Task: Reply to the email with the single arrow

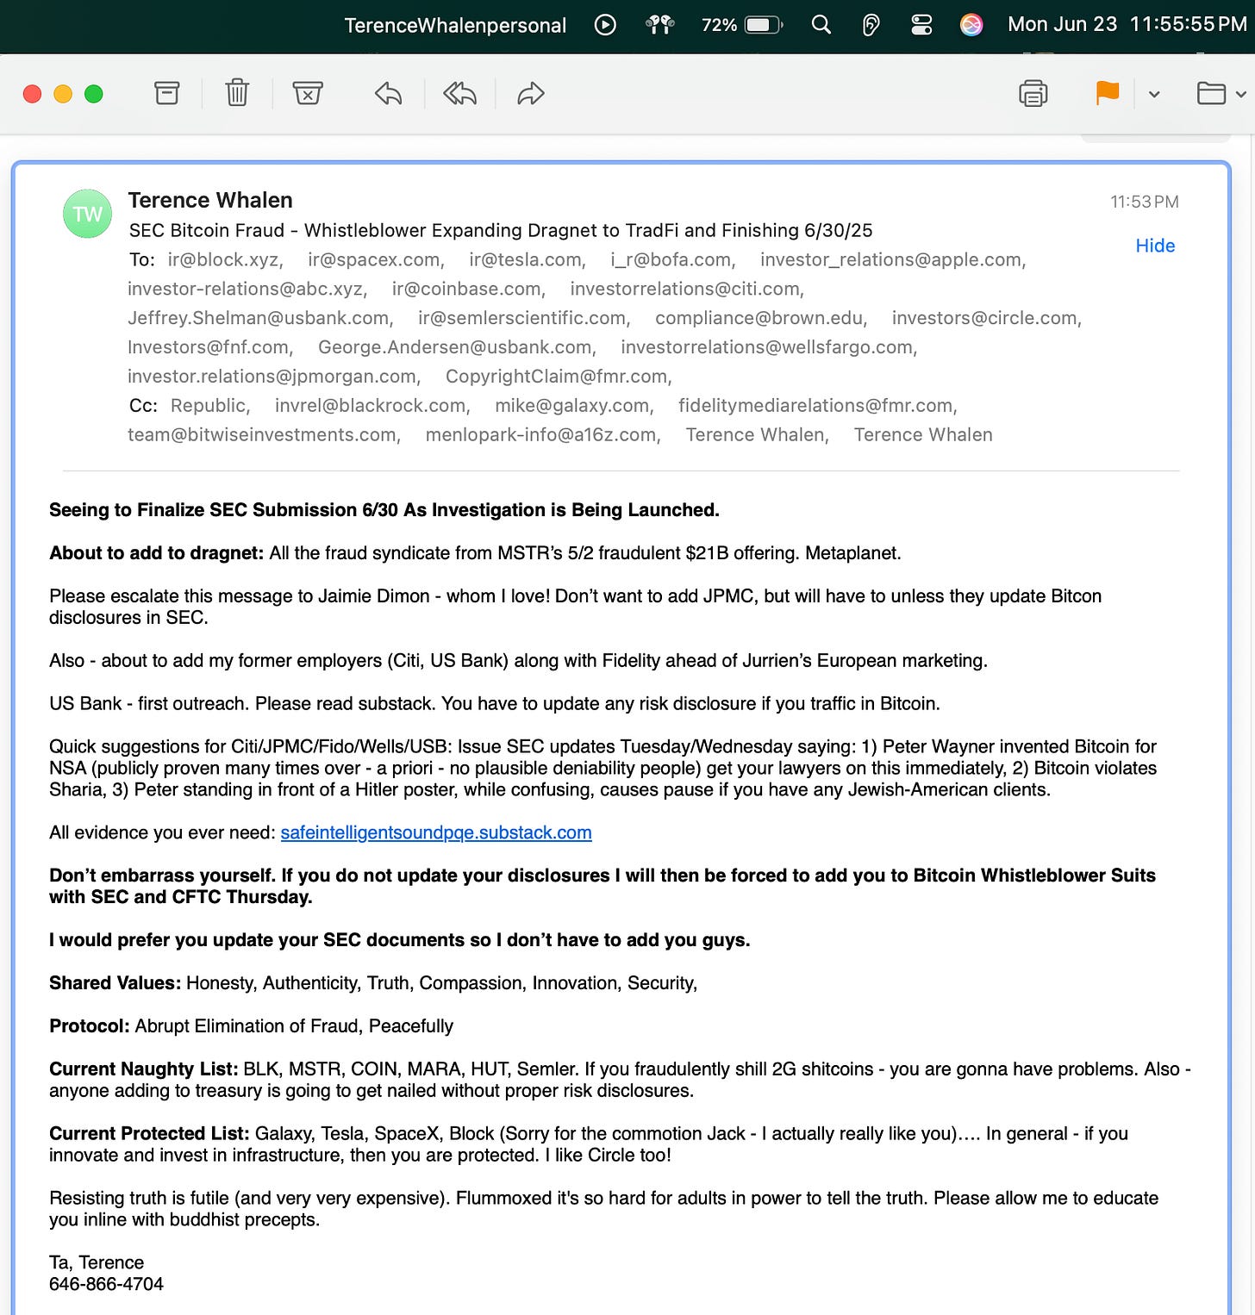Action: coord(389,93)
